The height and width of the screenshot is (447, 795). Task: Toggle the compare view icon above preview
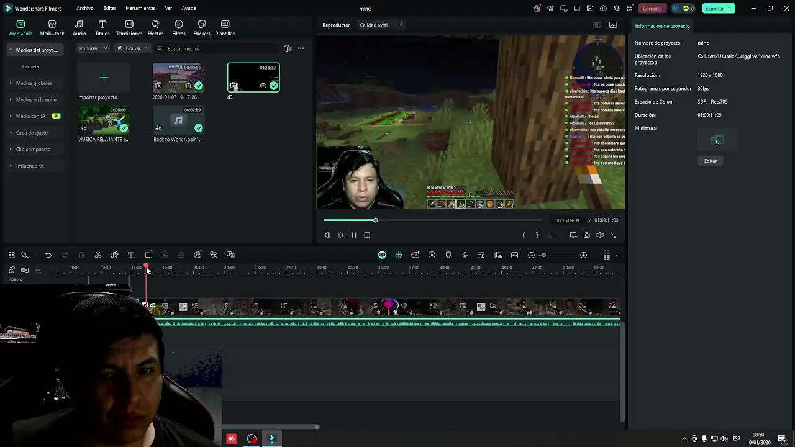596,25
